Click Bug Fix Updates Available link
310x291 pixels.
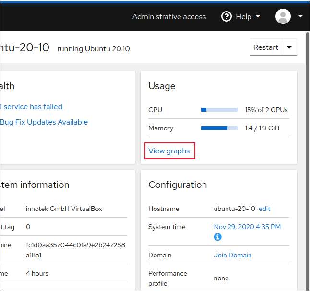coord(44,122)
